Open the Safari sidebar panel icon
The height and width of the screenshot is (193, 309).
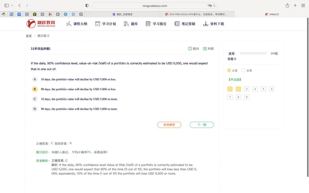[x=7, y=6]
